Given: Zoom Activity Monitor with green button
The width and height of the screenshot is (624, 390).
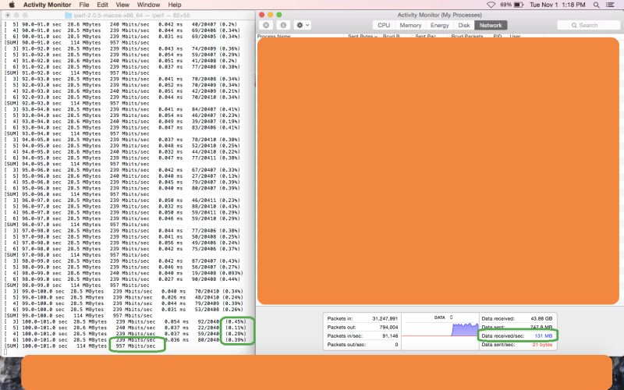Looking at the screenshot, I should (x=279, y=15).
